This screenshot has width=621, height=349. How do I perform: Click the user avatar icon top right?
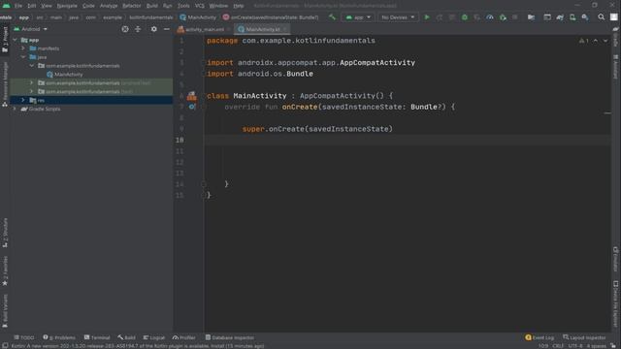614,17
